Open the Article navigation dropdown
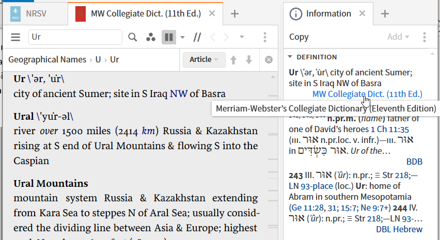 click(204, 59)
